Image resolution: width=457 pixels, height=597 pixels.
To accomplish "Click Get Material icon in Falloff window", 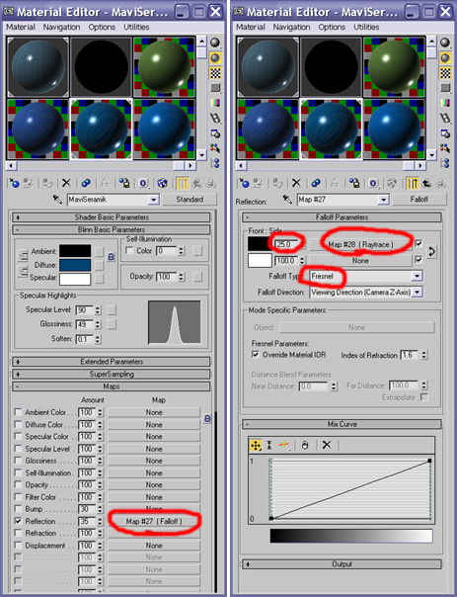I will 244,183.
